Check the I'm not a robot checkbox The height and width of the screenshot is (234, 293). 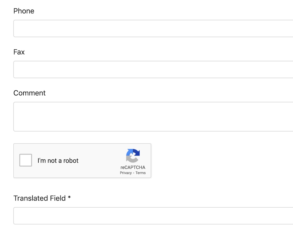pyautogui.click(x=26, y=160)
